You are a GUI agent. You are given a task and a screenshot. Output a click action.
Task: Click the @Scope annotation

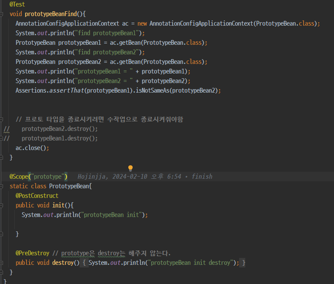[x=19, y=177]
